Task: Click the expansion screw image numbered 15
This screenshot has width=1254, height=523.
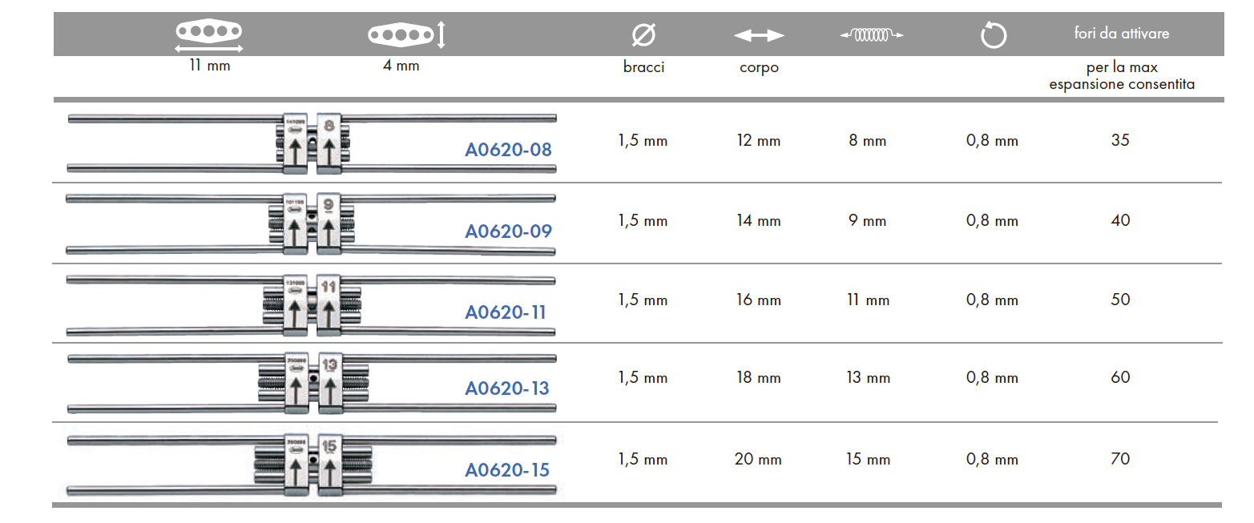Action: [312, 464]
